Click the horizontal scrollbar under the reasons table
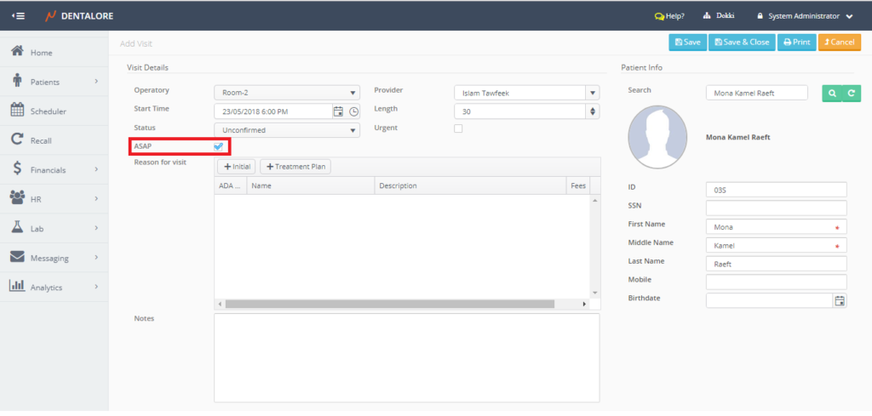The image size is (872, 416). click(x=389, y=304)
